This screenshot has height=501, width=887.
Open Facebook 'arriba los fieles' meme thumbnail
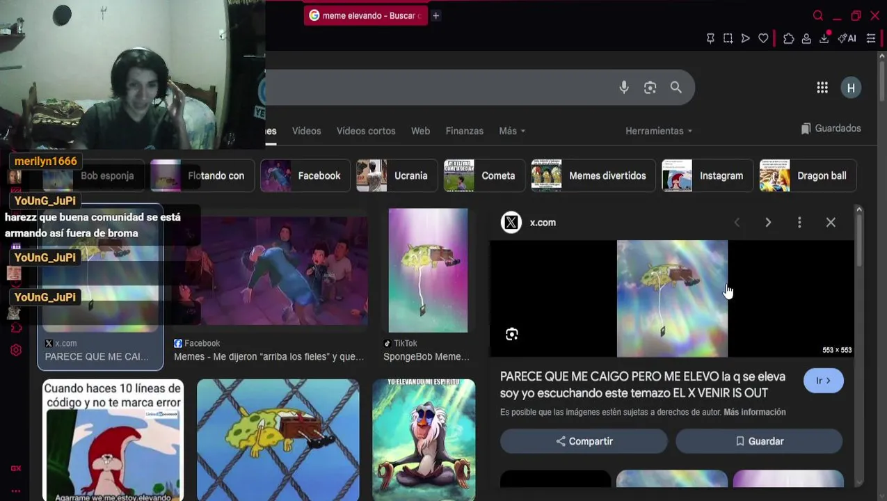point(271,271)
